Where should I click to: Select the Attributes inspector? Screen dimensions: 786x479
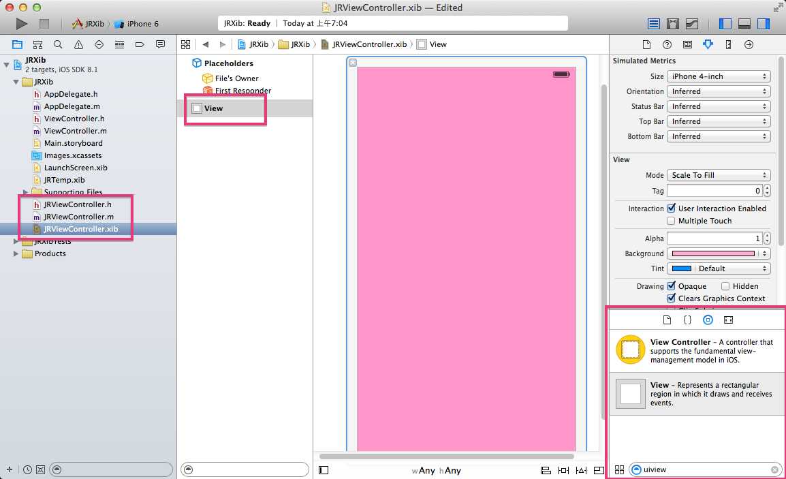pyautogui.click(x=708, y=45)
